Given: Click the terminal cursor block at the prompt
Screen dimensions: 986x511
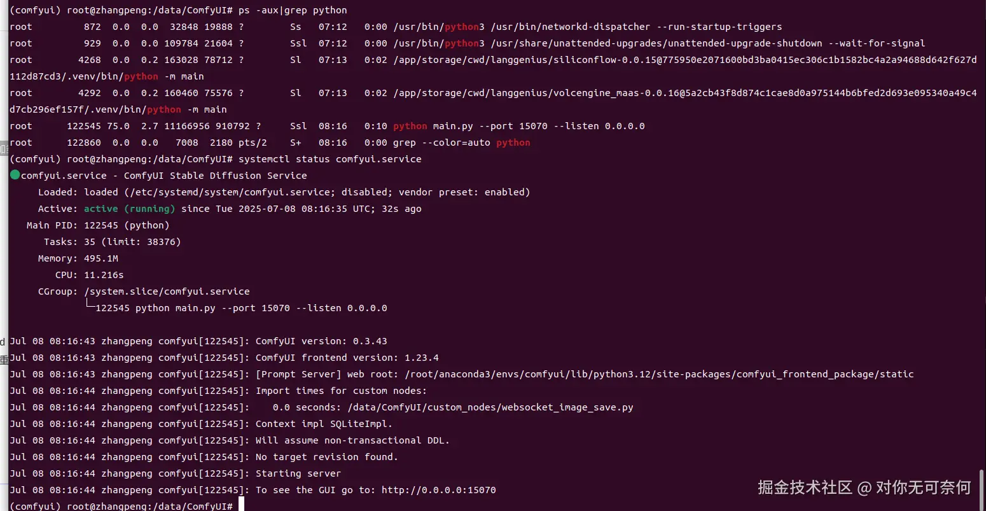Looking at the screenshot, I should (241, 505).
